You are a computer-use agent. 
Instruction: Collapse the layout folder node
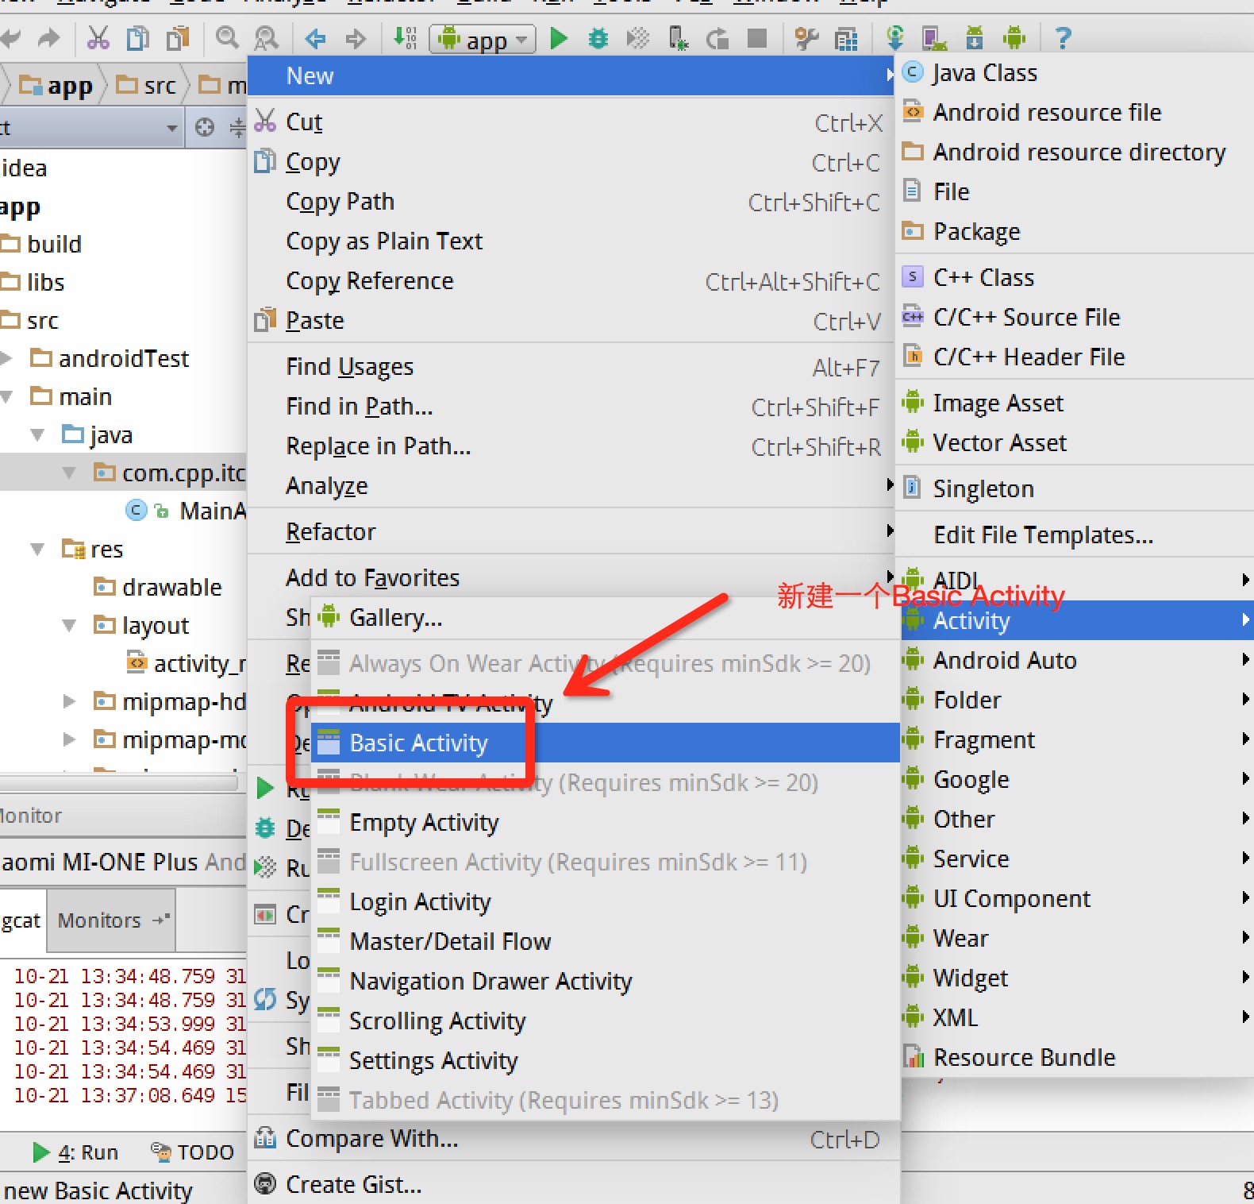click(x=69, y=625)
